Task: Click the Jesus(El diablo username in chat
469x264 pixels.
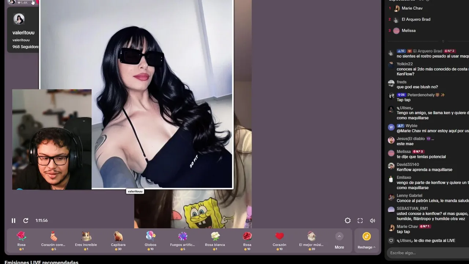Action: pyautogui.click(x=411, y=139)
